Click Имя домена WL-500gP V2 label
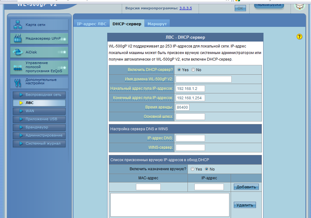 tap(149, 79)
